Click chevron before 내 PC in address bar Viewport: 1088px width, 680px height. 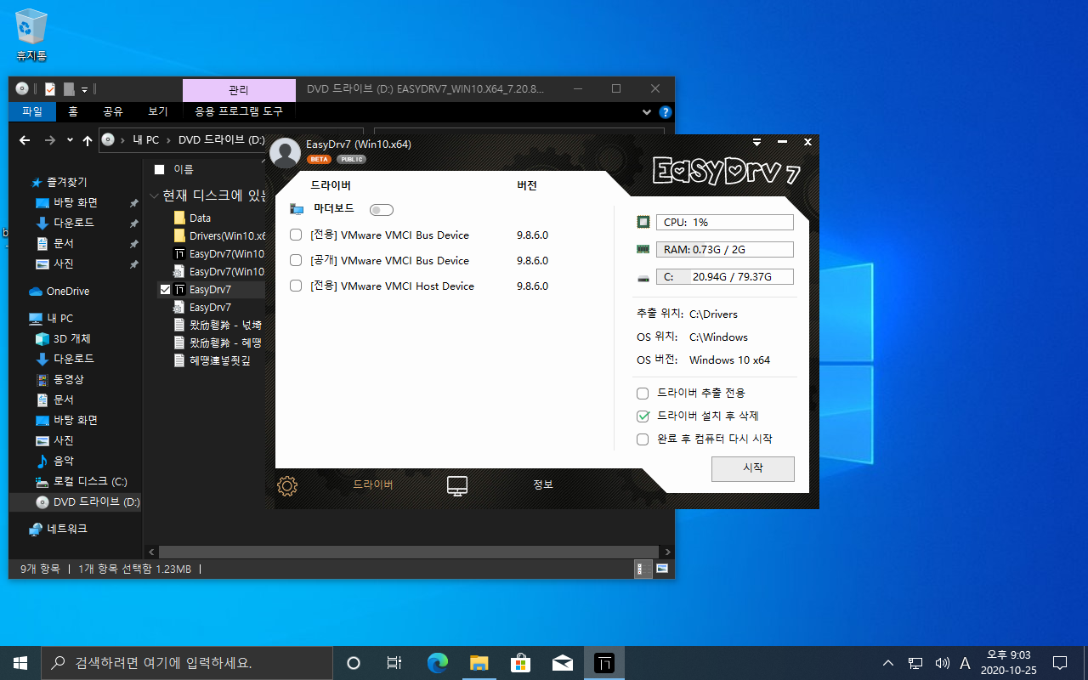click(124, 140)
